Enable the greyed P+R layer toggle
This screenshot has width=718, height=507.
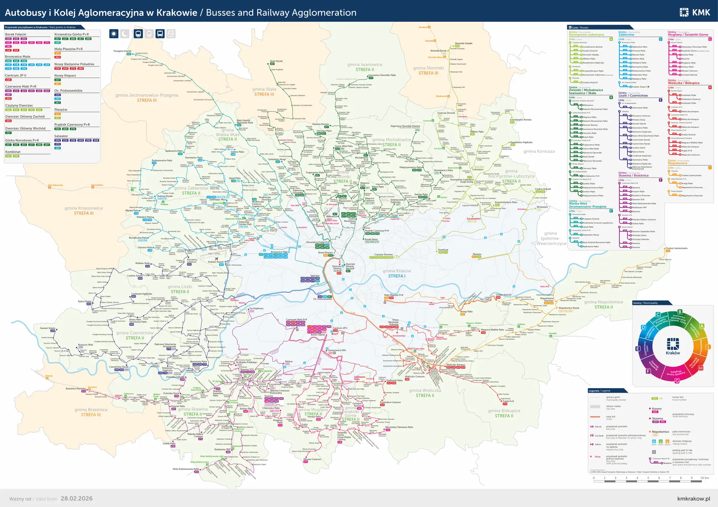(x=171, y=34)
